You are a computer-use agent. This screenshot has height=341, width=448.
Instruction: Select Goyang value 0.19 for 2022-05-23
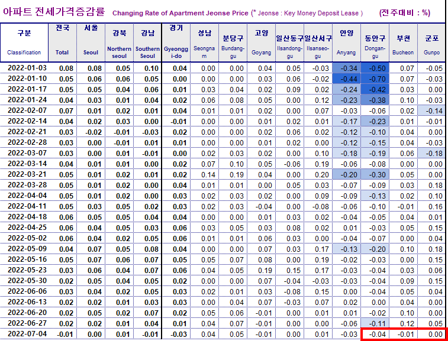[261, 270]
